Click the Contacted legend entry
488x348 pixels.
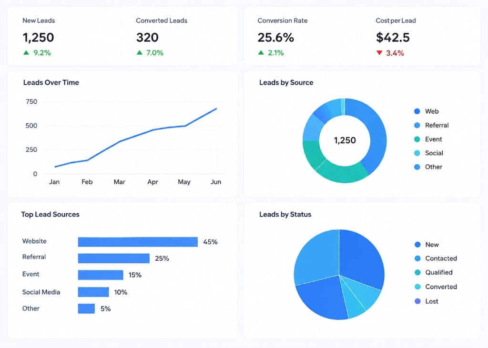(436, 259)
